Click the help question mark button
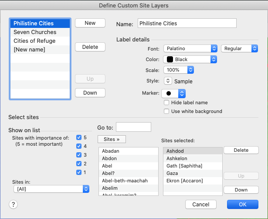This screenshot has height=219, width=268. [12, 204]
